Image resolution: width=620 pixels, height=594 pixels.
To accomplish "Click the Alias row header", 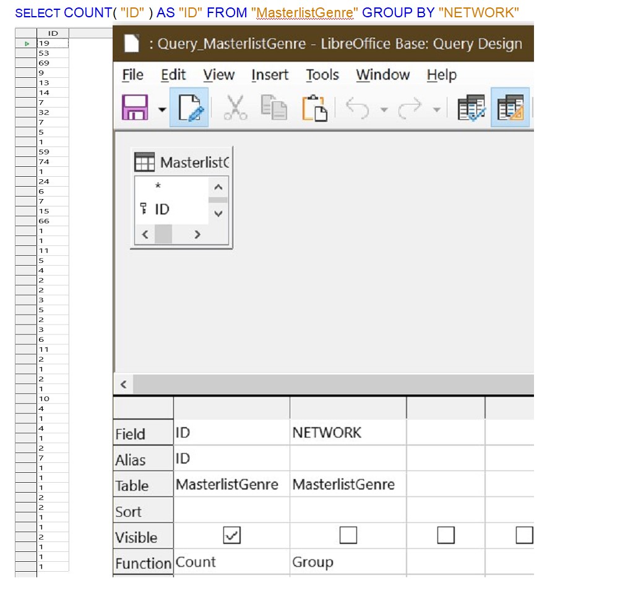I will (x=143, y=459).
